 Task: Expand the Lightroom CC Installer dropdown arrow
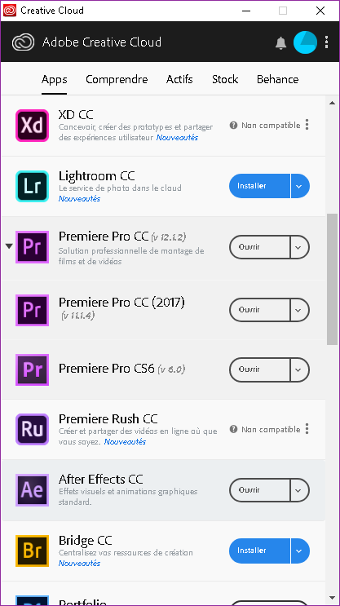pos(299,186)
